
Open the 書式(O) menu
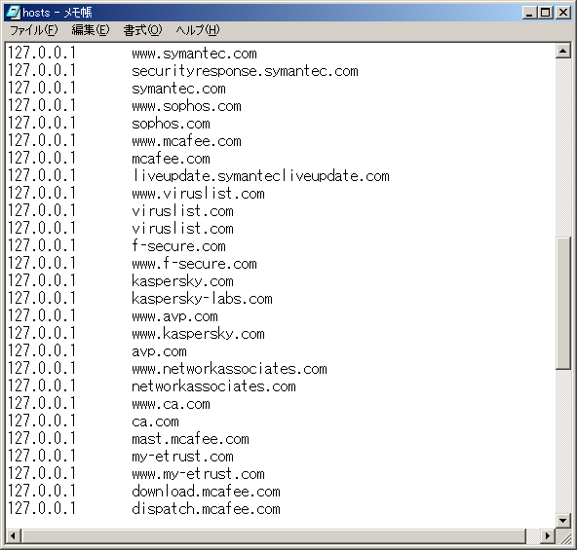point(142,30)
